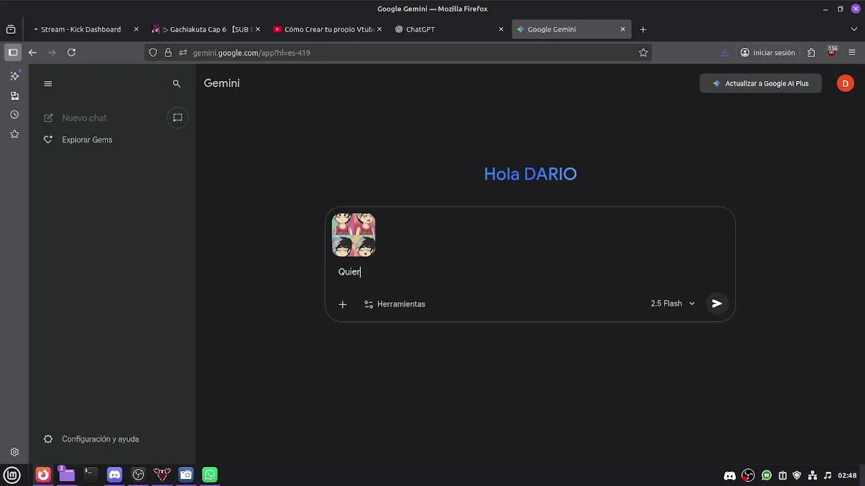The width and height of the screenshot is (865, 486).
Task: Open the screenshot camera app in taskbar
Action: pos(186,475)
